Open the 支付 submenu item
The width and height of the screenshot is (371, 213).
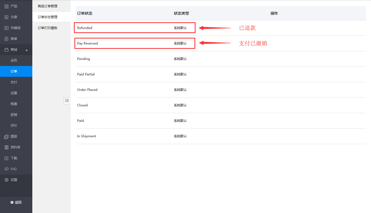click(x=14, y=82)
